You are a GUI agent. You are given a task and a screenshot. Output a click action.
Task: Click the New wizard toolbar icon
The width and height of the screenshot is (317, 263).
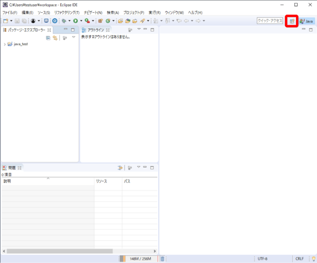(x=5, y=21)
